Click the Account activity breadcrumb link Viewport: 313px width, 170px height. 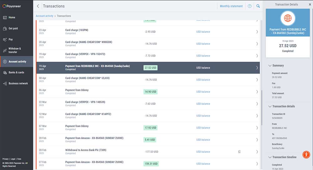click(44, 16)
